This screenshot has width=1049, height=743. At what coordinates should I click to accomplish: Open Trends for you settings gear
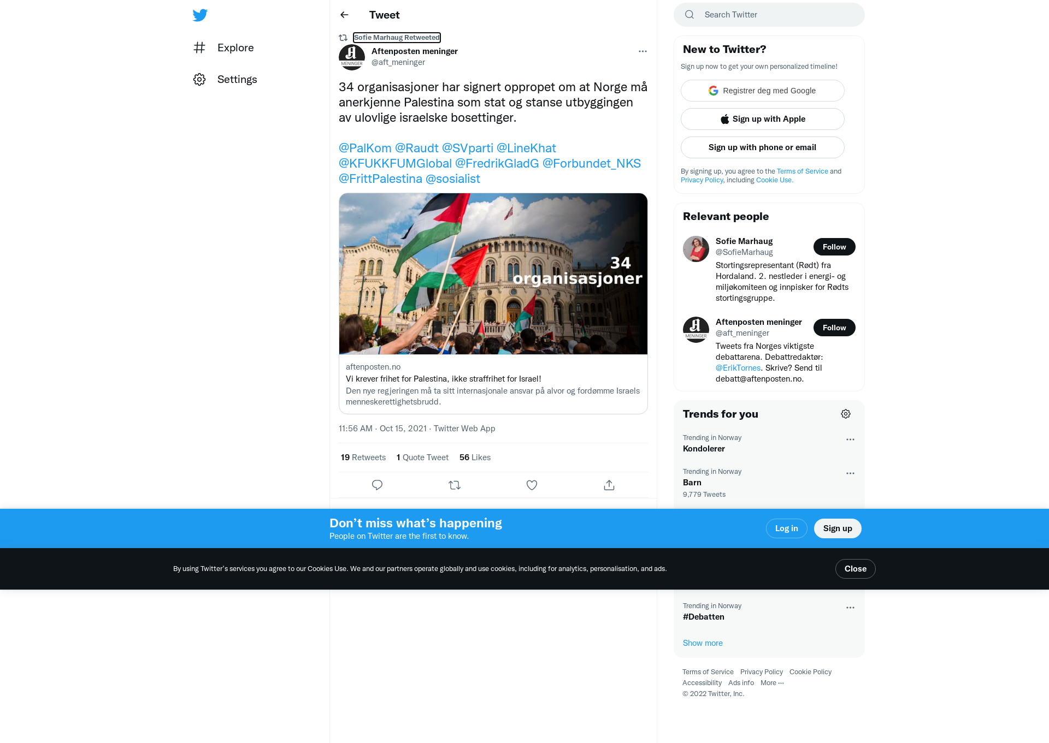tap(846, 414)
